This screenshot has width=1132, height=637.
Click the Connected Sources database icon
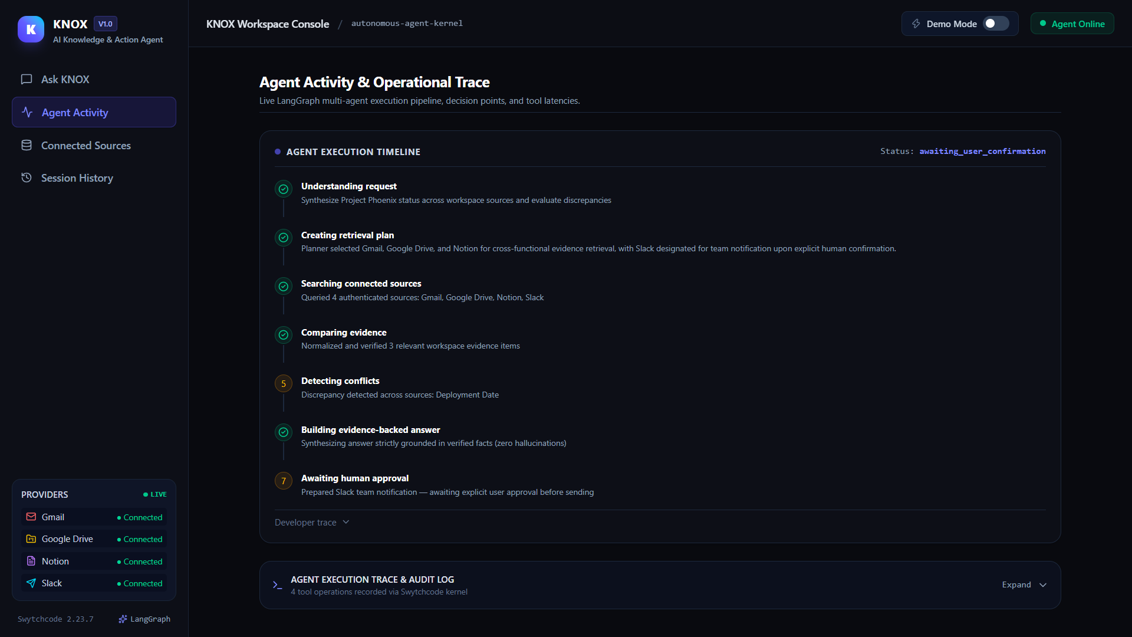(27, 145)
